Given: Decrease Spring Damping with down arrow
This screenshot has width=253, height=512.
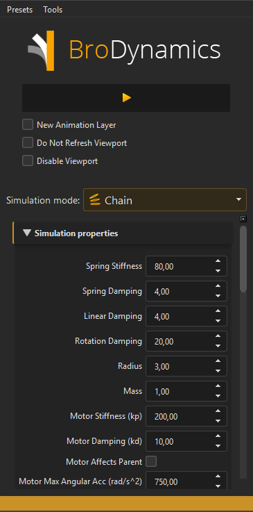Looking at the screenshot, I should point(218,296).
